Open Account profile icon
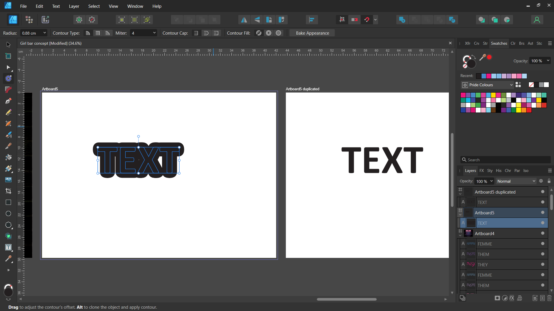The width and height of the screenshot is (554, 311). (537, 20)
